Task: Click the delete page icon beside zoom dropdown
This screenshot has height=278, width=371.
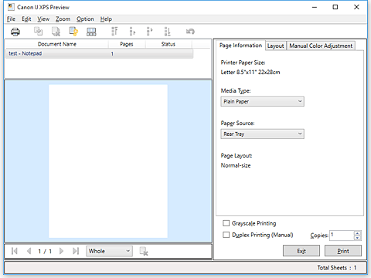Action: point(144,251)
